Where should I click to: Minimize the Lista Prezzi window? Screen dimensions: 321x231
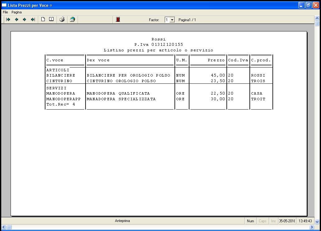(x=301, y=5)
